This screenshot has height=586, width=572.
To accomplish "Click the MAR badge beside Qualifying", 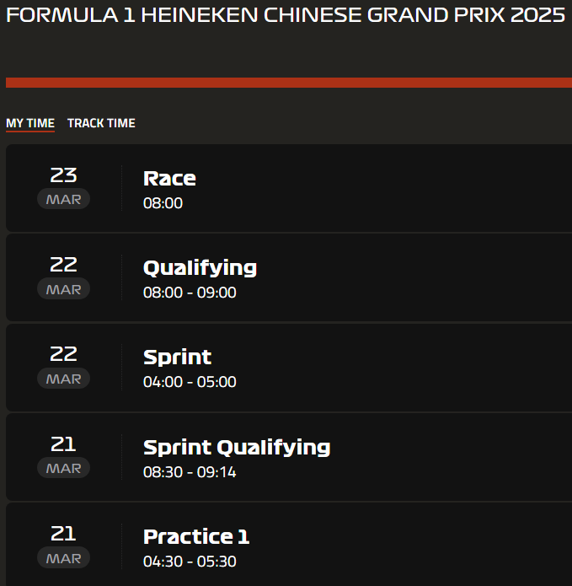I will pos(63,289).
